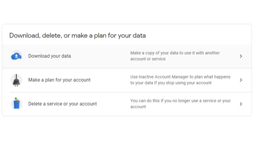Click the lone word 'account' under delete description
Viewport: 254px width, 144px height.
[x=138, y=107]
